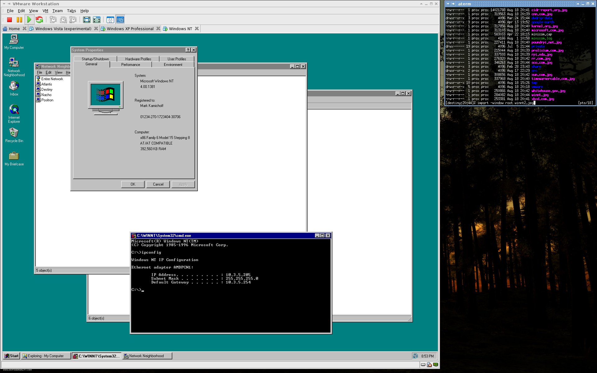Screen dimensions: 597x373
Task: Open the VMware Tabs menu
Action: tap(72, 11)
